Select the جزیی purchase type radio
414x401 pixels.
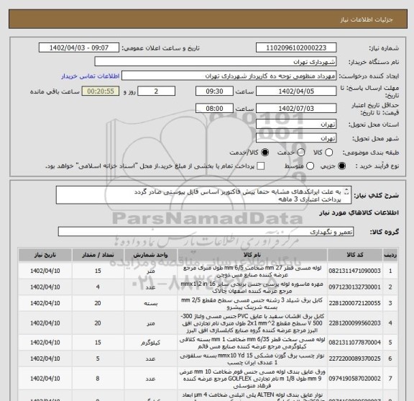(x=341, y=166)
